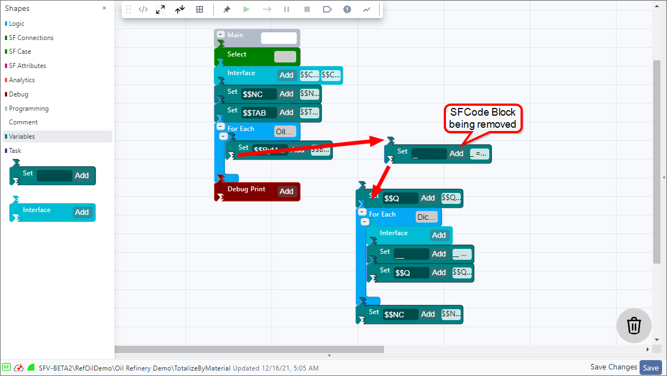The width and height of the screenshot is (667, 376).
Task: Open the Variables shape category
Action: coord(22,136)
